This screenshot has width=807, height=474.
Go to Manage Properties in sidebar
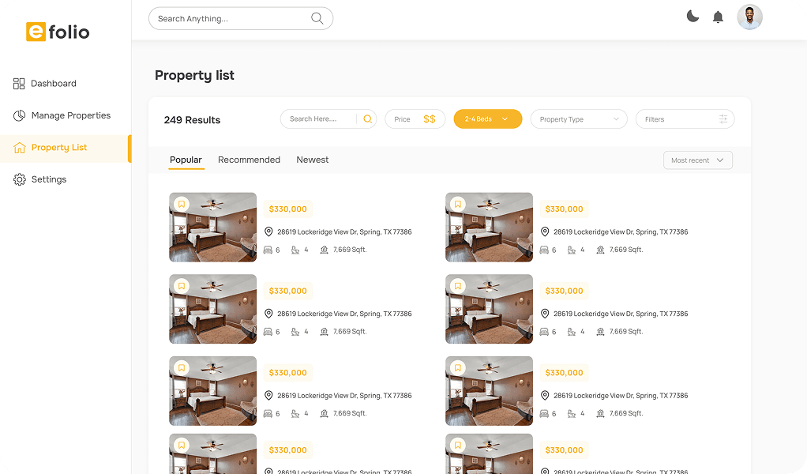(70, 115)
